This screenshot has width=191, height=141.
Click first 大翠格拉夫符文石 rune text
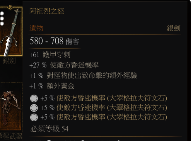pyautogui.click(x=137, y=98)
